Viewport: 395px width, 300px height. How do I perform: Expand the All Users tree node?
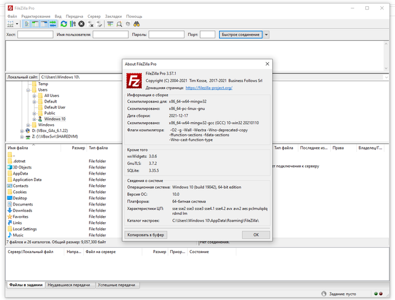pyautogui.click(x=35, y=96)
